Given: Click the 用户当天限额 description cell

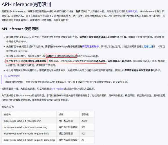Looking at the screenshot, I should pyautogui.click(x=68, y=121).
